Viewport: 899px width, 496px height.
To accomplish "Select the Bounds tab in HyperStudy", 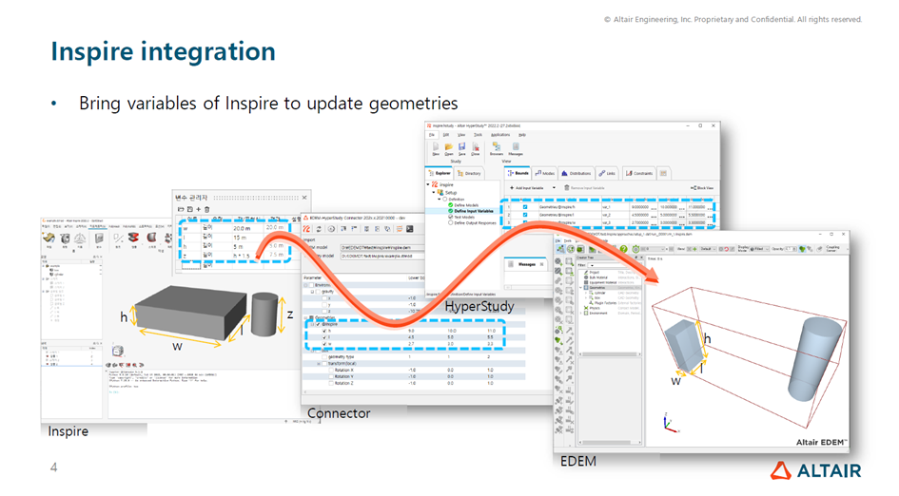I will pos(518,173).
